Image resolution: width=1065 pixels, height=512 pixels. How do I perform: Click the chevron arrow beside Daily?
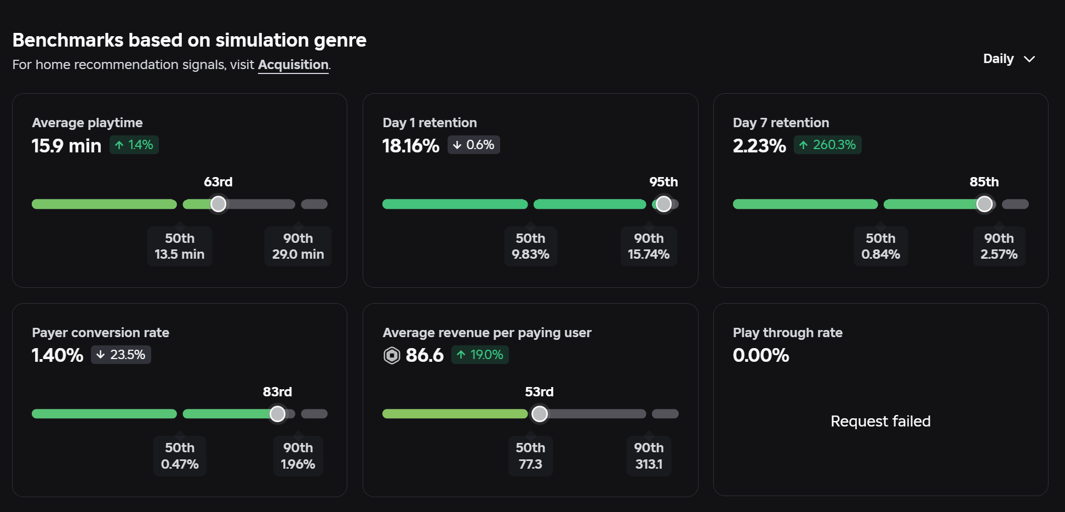(1029, 59)
